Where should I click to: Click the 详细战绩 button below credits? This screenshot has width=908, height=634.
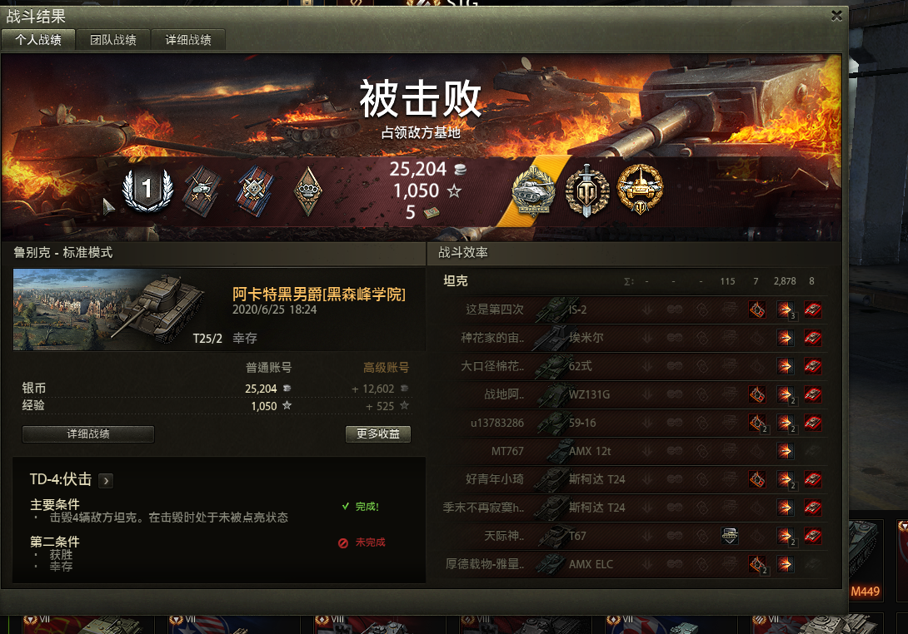(88, 433)
